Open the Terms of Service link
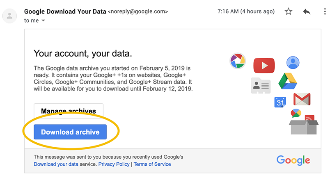This screenshot has width=330, height=180. click(x=152, y=164)
